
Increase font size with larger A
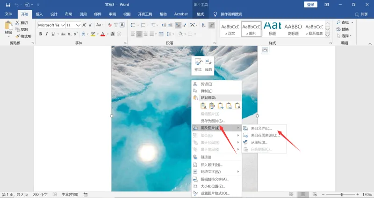pyautogui.click(x=84, y=25)
